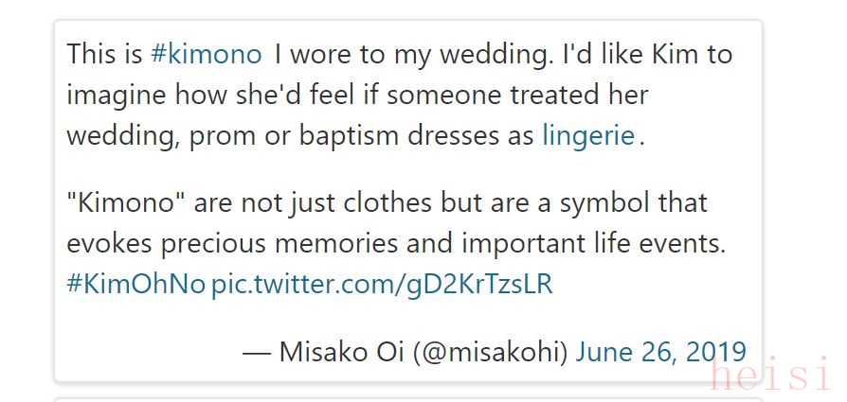Viewport: 847px width, 402px height.
Task: Click the word "wedding" in the first line
Action: [493, 54]
